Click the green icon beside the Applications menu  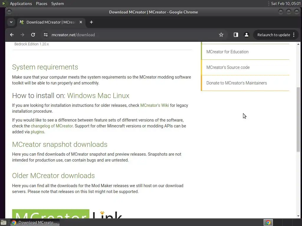click(x=5, y=4)
